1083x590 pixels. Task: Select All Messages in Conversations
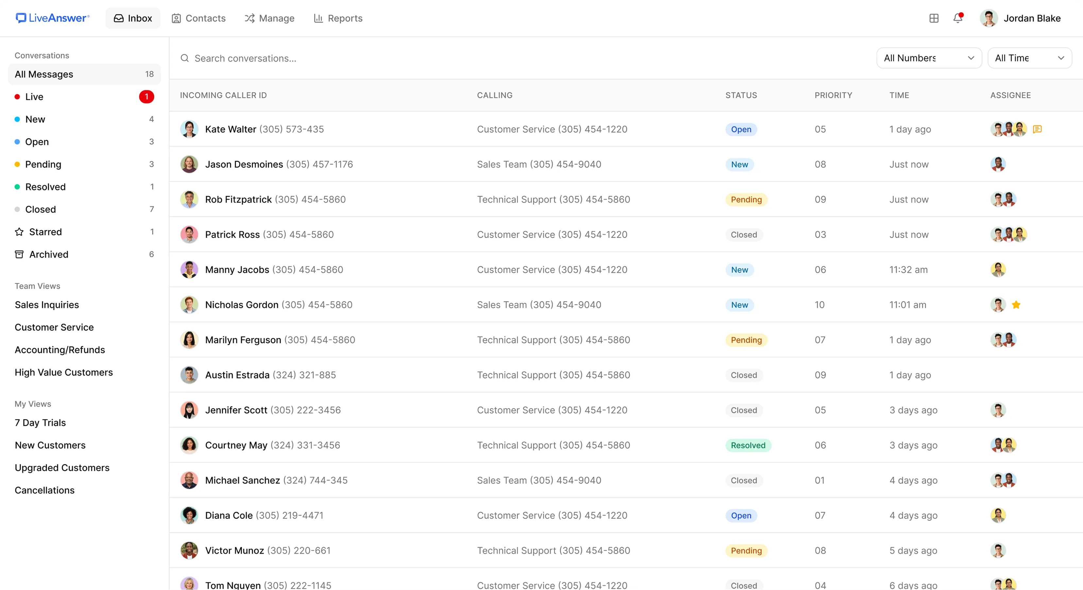[84, 74]
